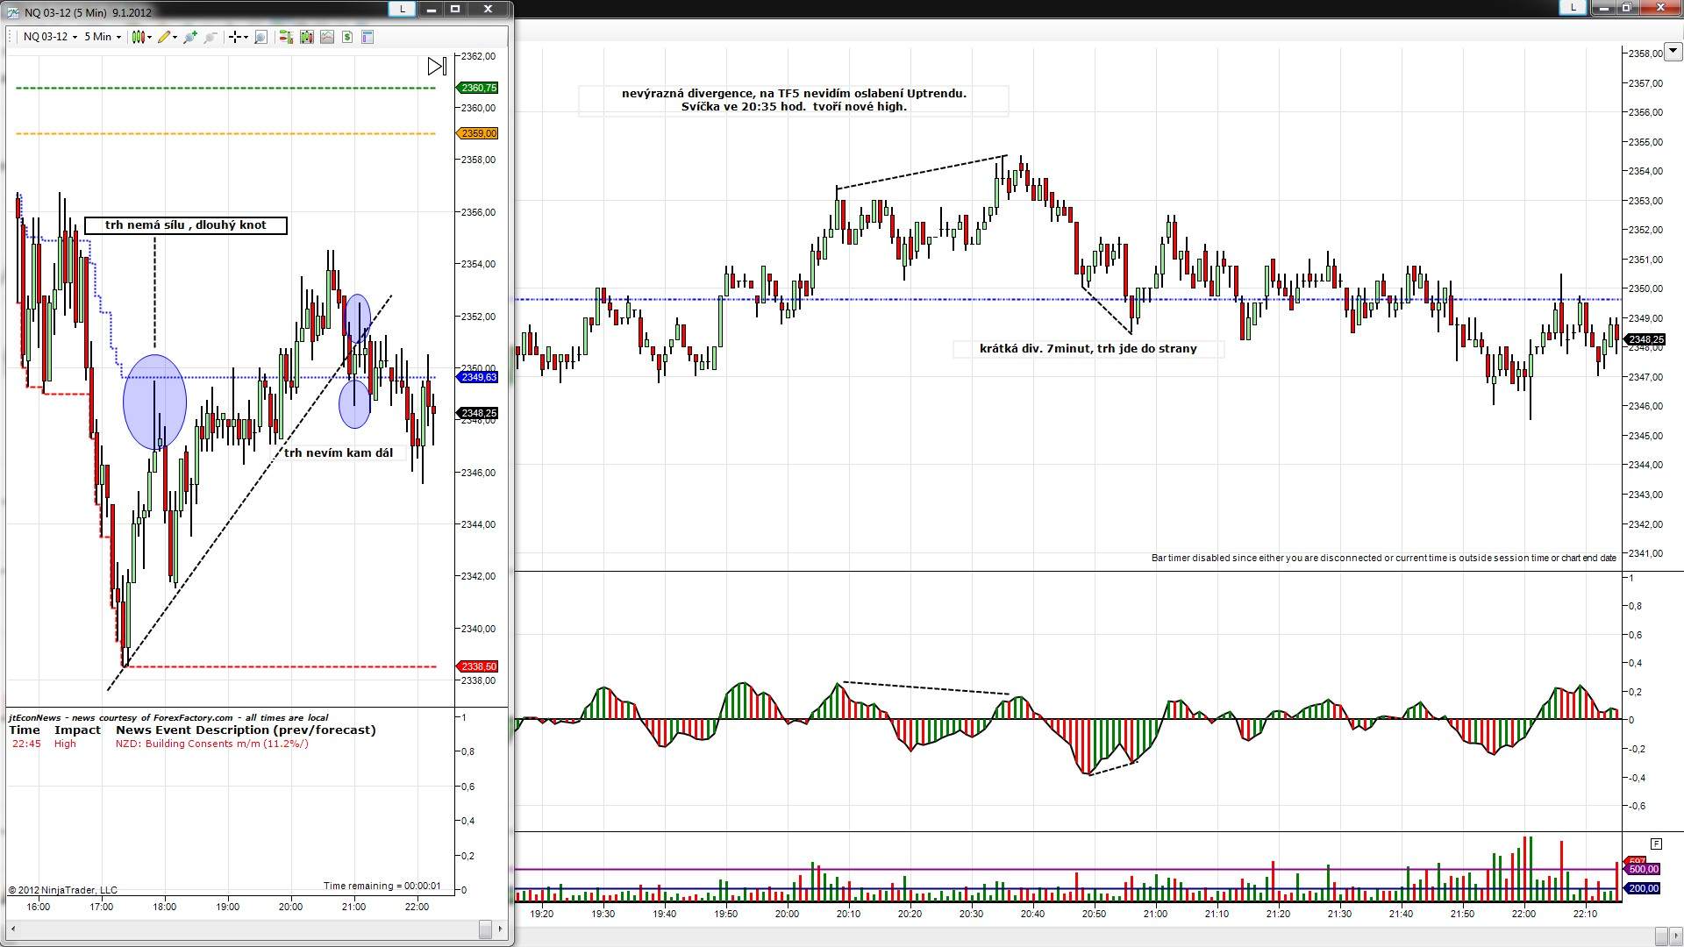Click the jump-to-last-bar arrow on small chart
Image resolution: width=1684 pixels, height=947 pixels.
coord(437,67)
